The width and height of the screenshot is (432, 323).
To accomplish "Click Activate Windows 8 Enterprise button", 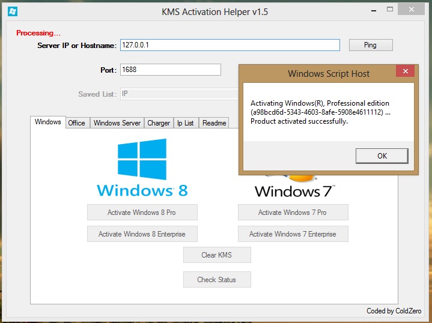I will tap(142, 234).
